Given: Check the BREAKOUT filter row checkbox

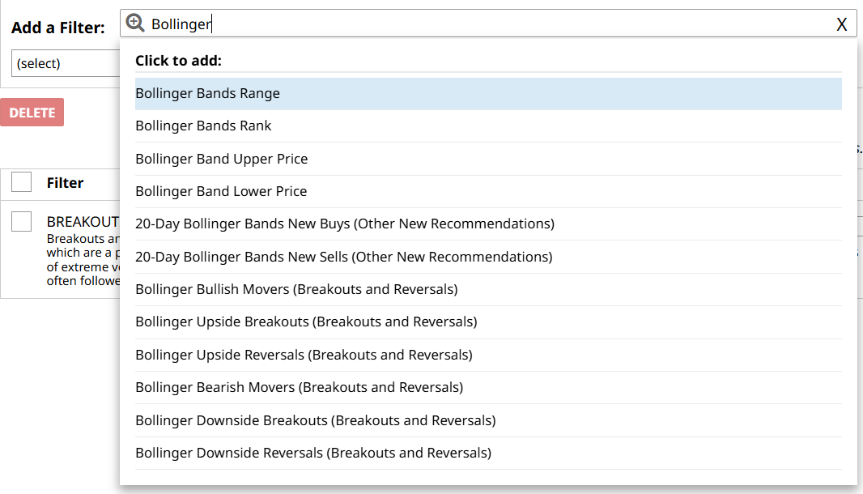Looking at the screenshot, I should 22,221.
